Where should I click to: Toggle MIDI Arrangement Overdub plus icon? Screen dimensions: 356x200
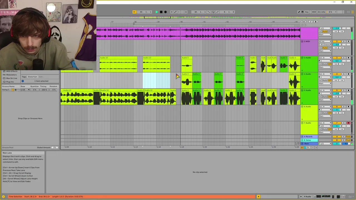pos(172,12)
